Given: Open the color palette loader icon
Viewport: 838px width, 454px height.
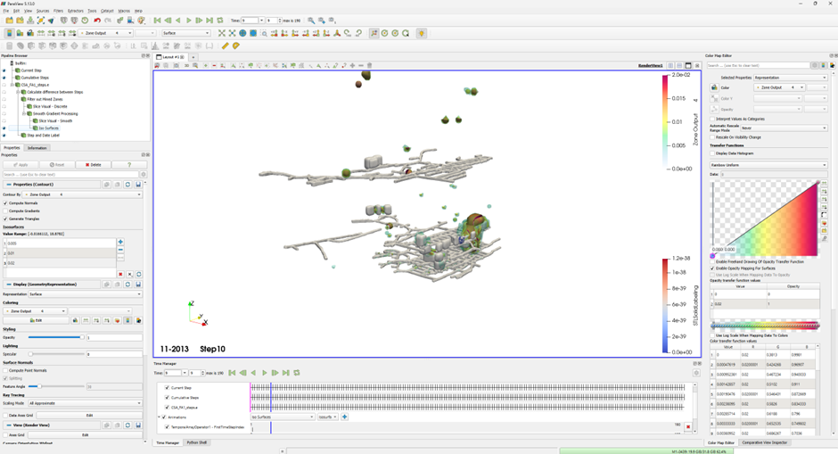Looking at the screenshot, I should click(141, 21).
